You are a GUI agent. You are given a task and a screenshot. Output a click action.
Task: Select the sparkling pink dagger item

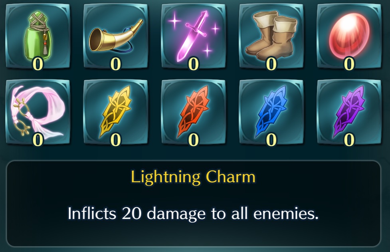[x=194, y=36]
